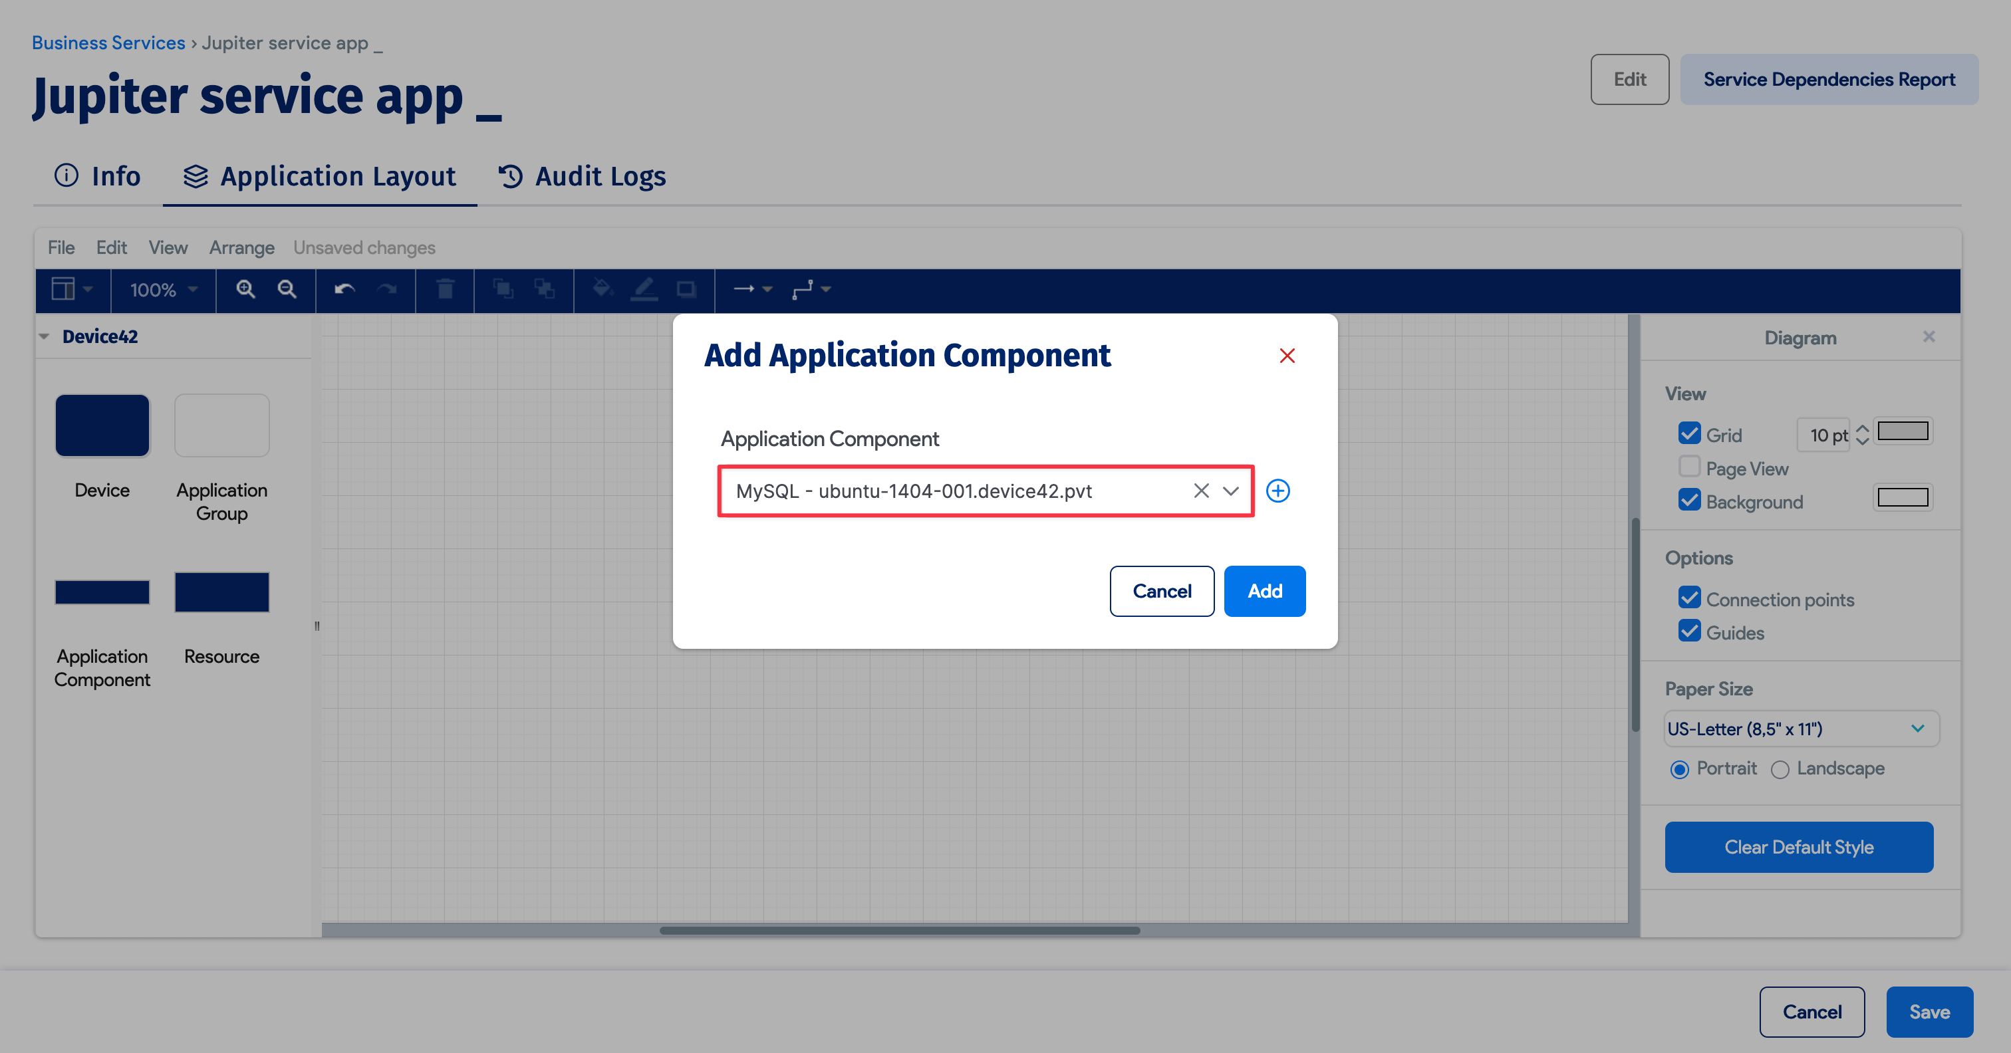Screen dimensions: 2011x1053
Task: Select Portrait orientation
Action: click(x=1680, y=770)
